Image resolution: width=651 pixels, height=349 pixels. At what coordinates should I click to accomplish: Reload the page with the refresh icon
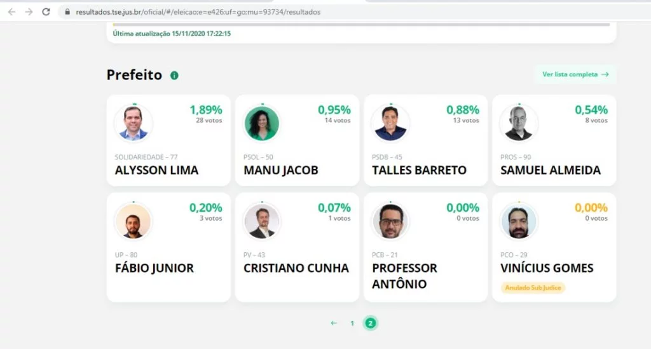(46, 12)
